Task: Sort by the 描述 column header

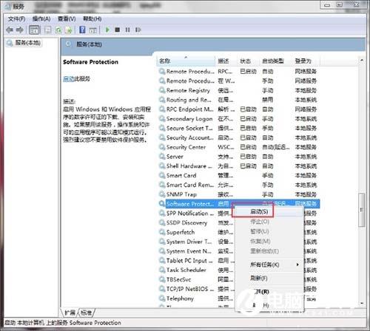Action: click(x=226, y=61)
